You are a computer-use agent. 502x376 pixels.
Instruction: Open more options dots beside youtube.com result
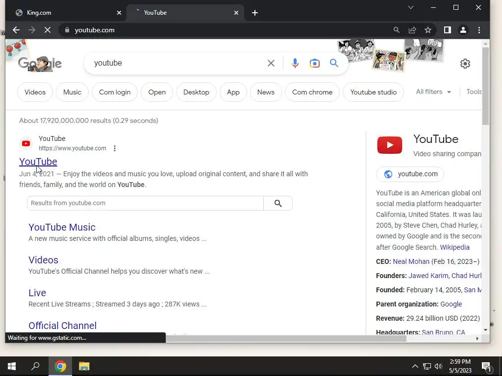[x=115, y=148]
